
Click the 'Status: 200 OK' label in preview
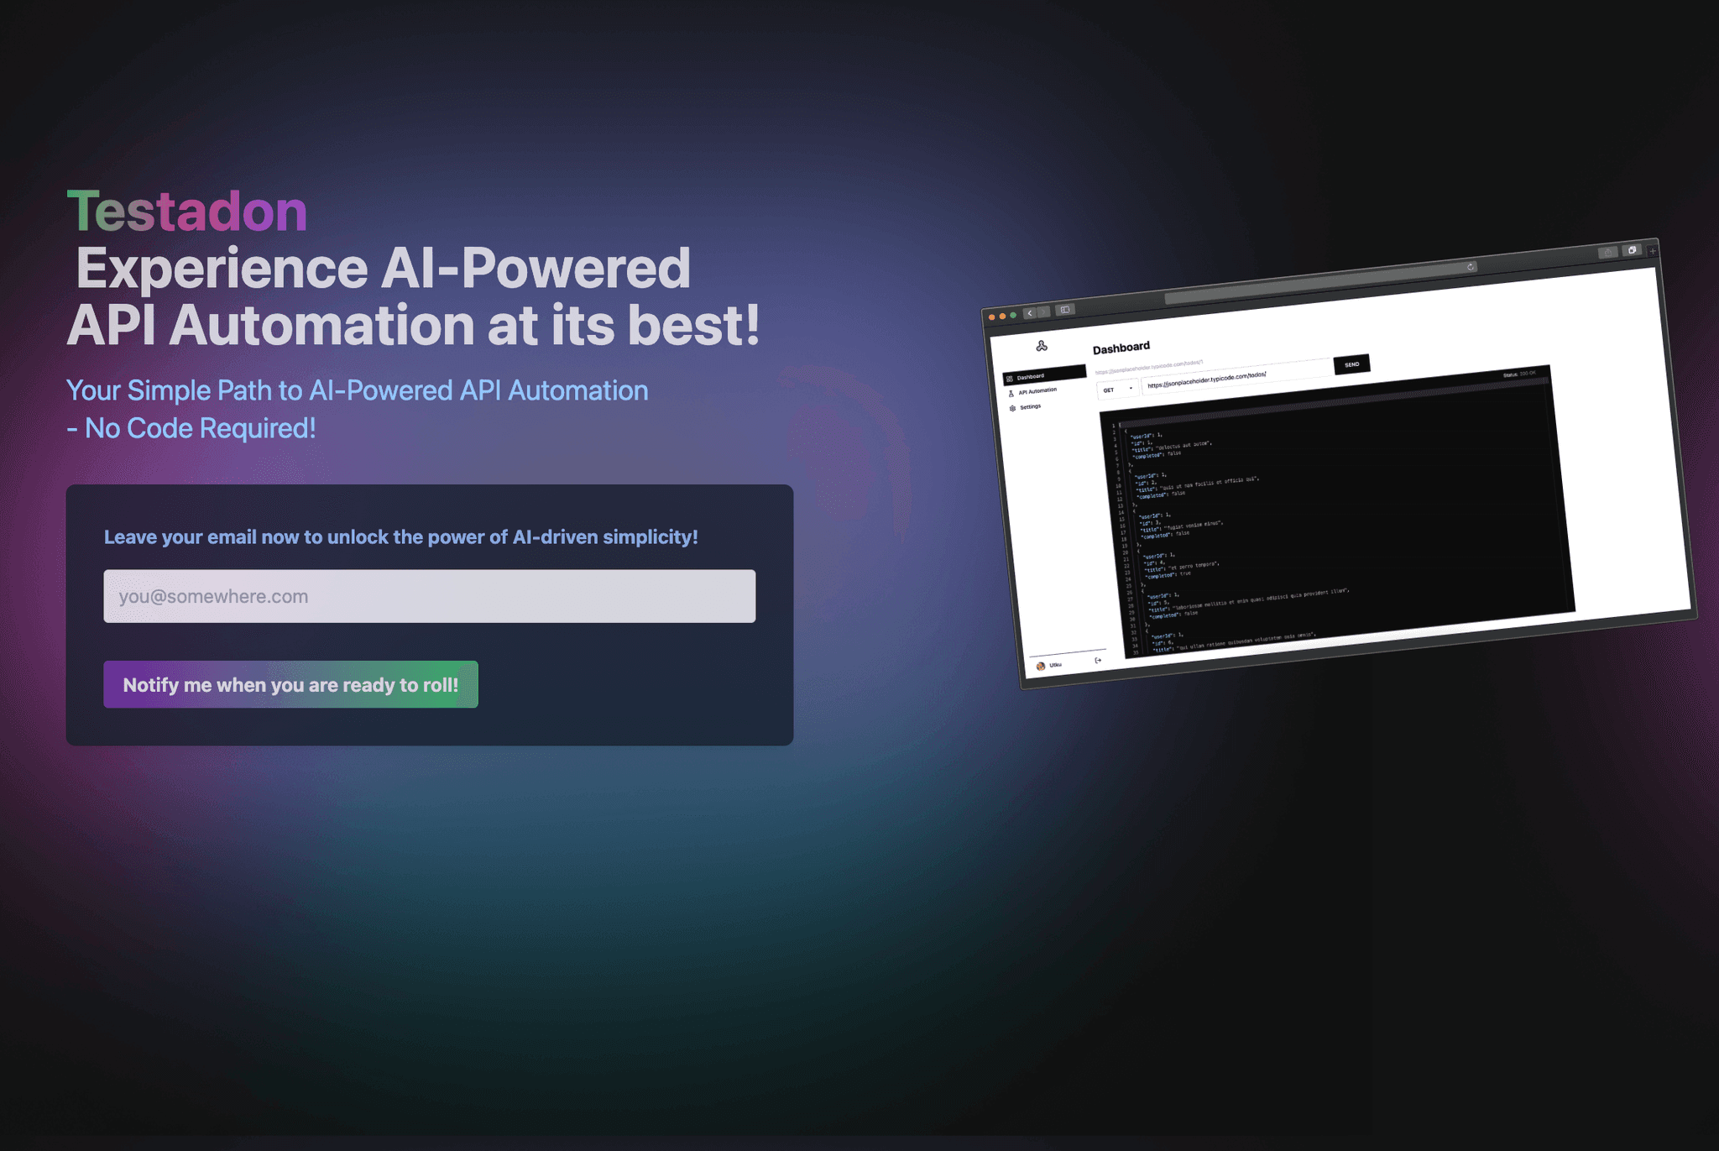1519,374
